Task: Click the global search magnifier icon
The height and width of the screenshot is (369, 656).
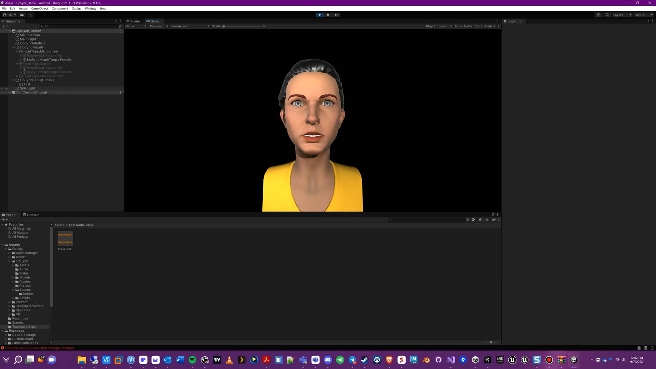Action: (607, 15)
